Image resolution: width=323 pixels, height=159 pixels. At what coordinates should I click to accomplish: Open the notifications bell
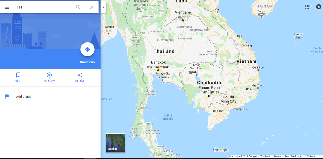(x=318, y=7)
